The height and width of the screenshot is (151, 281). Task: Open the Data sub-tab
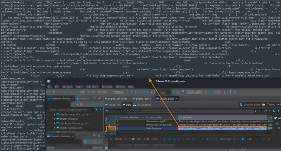[127, 105]
